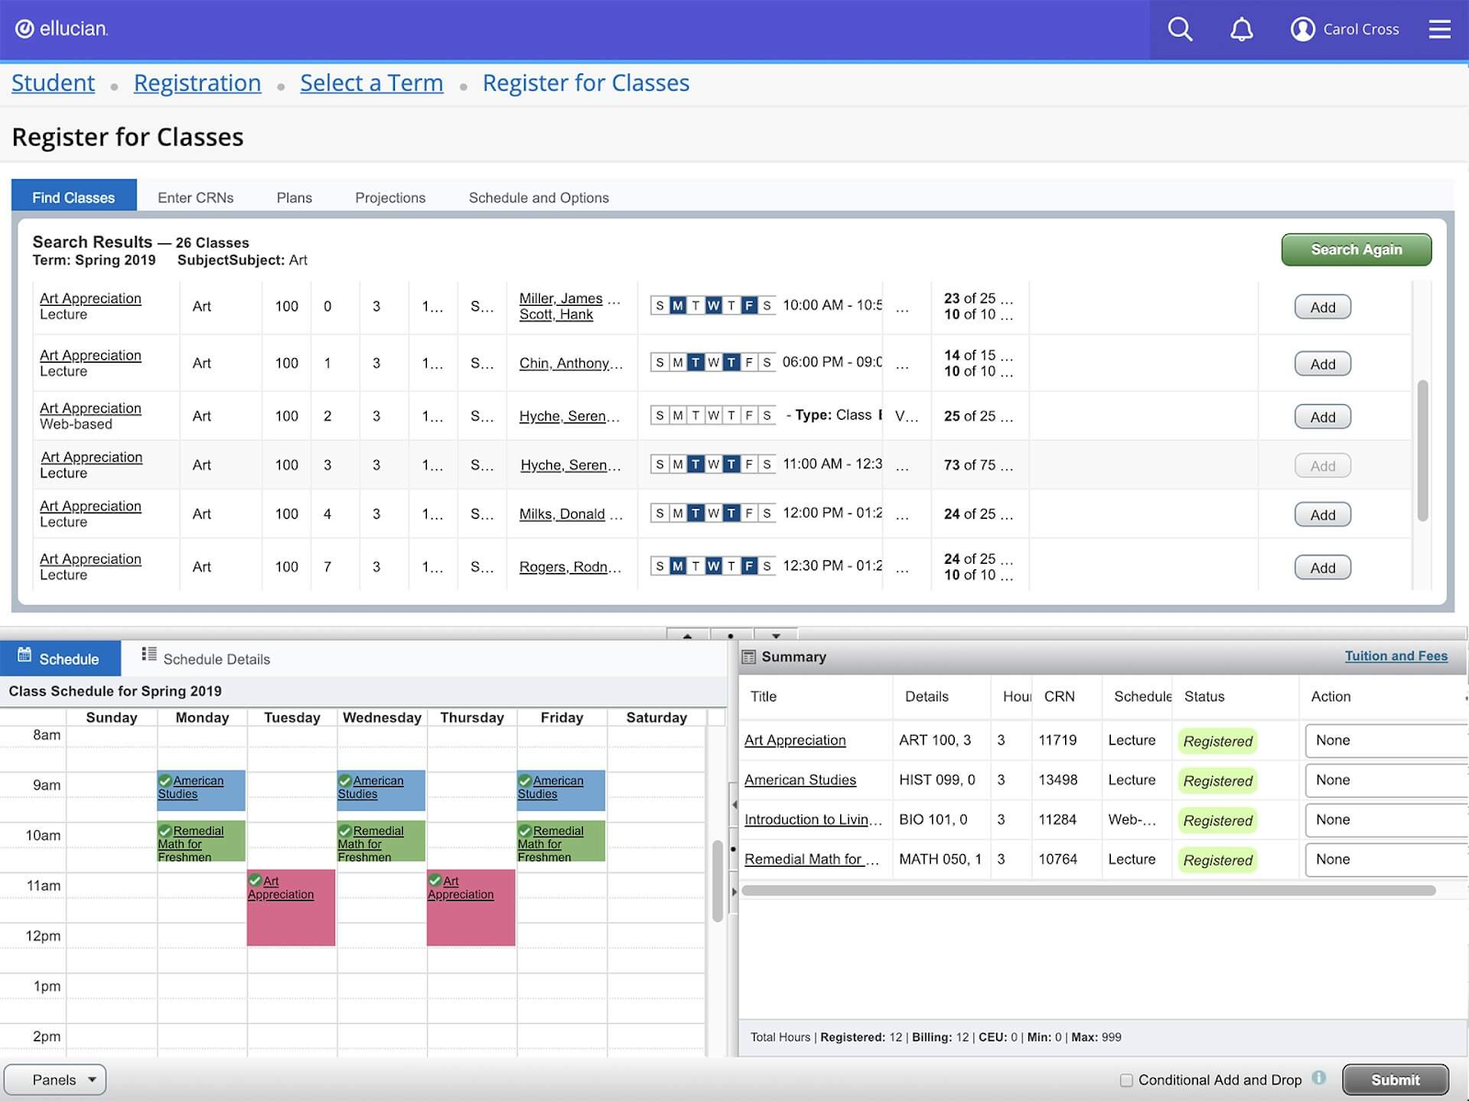Click the Search Again button

point(1356,250)
